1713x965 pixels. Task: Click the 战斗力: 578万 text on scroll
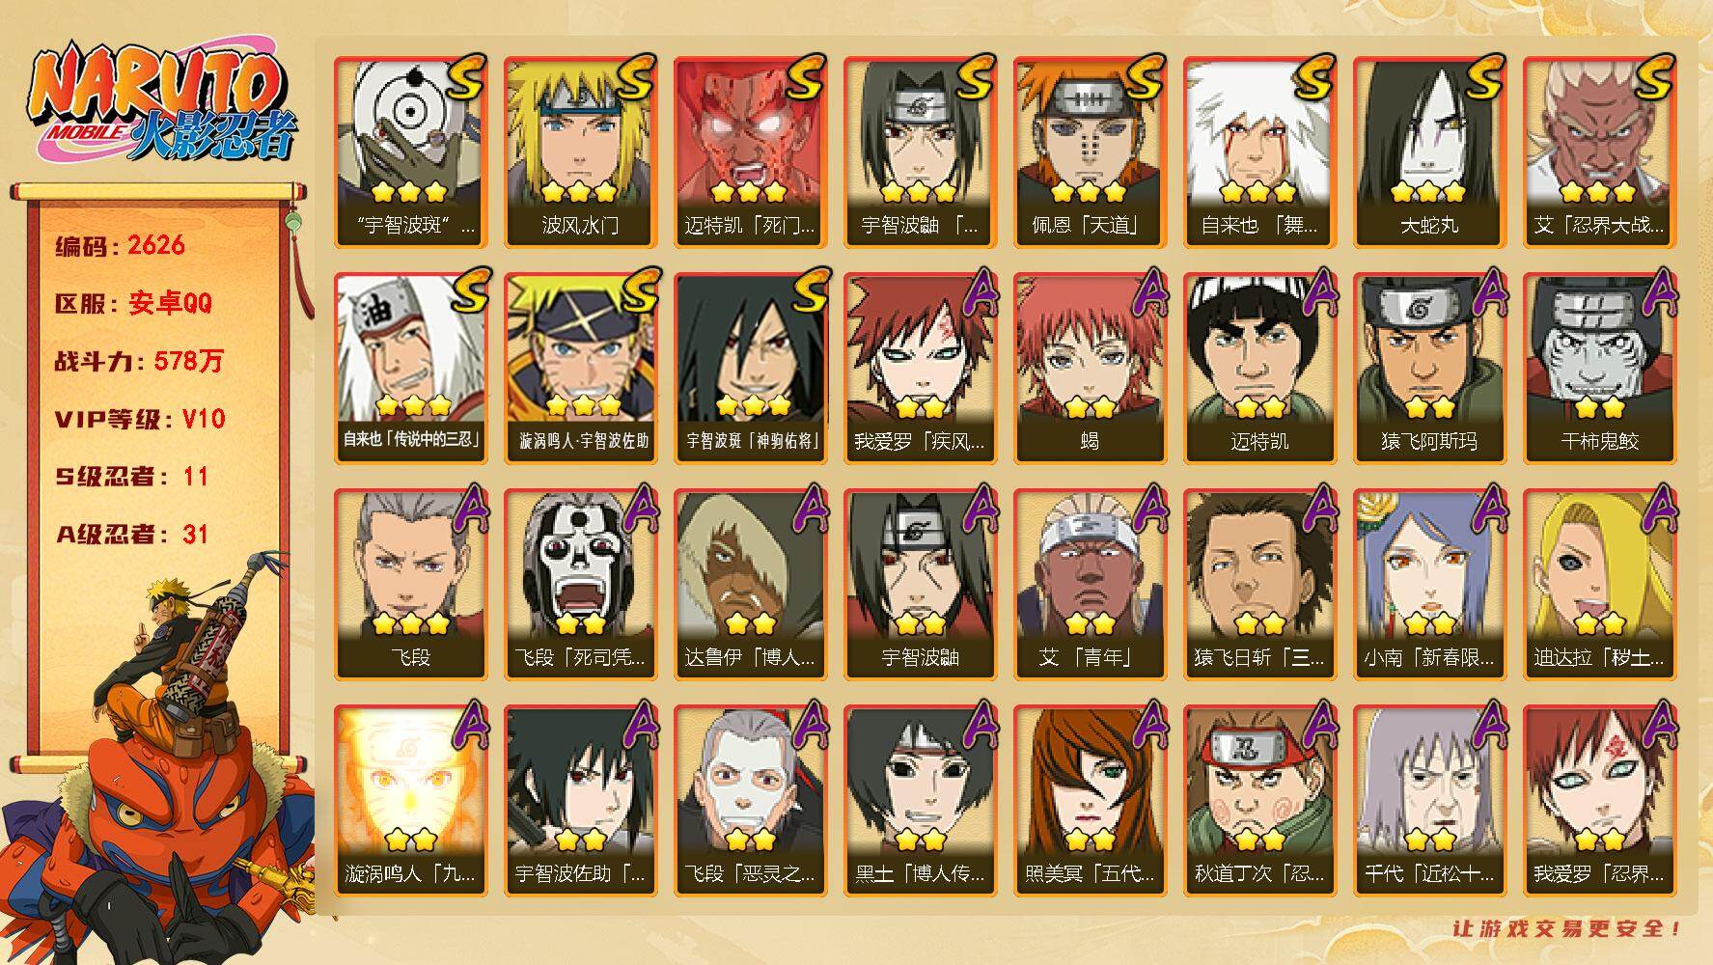click(x=139, y=361)
